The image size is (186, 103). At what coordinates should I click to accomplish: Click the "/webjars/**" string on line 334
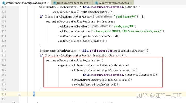pos(126,16)
